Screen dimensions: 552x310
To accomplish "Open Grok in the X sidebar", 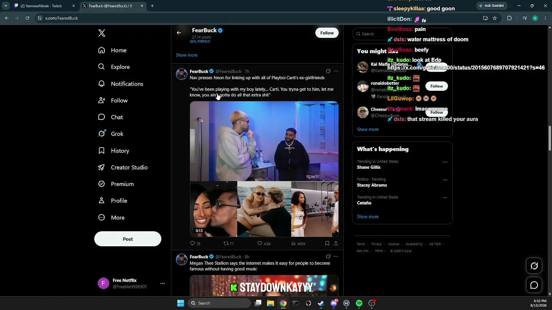I will [x=110, y=134].
